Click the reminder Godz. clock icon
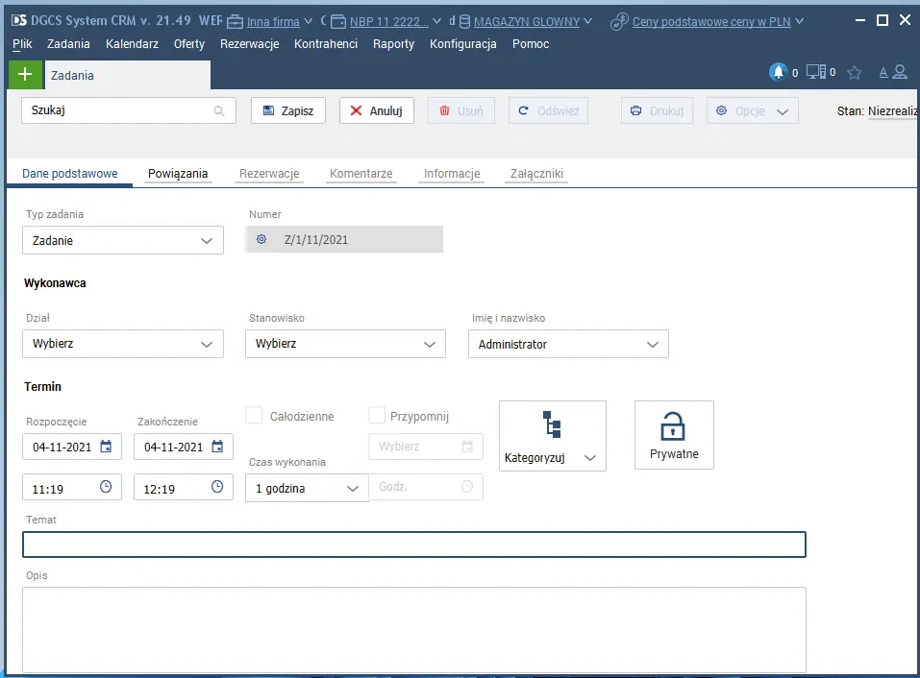 click(467, 486)
